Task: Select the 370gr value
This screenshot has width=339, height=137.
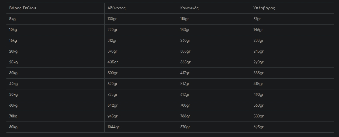Action: (x=113, y=51)
